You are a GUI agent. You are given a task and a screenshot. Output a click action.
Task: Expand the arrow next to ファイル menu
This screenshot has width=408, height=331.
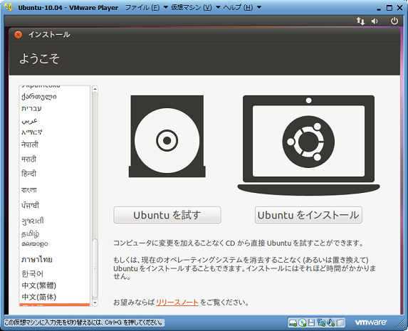(165, 7)
